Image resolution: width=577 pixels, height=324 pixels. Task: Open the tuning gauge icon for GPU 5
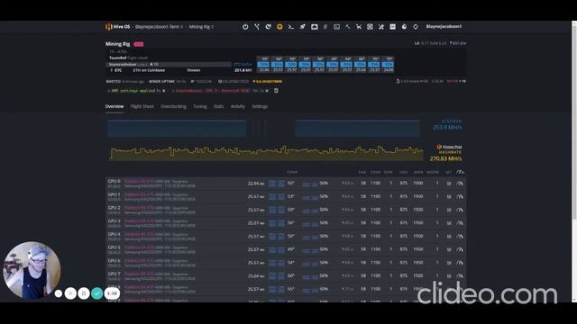(460, 249)
